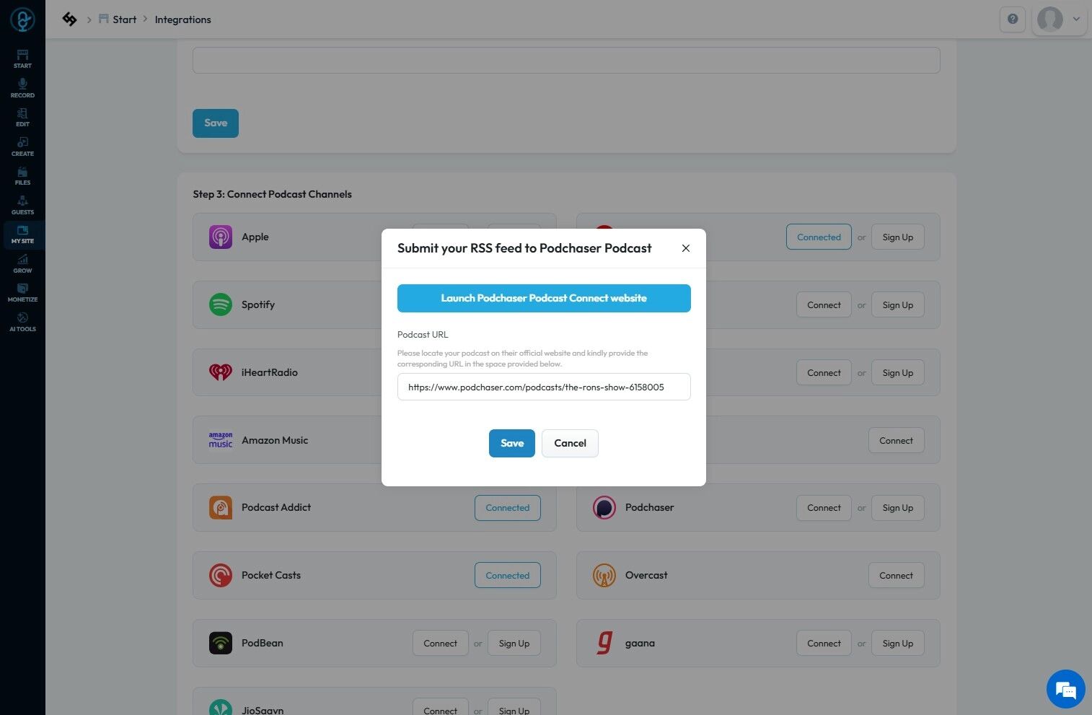Focus the Podcast URL input field

[544, 387]
